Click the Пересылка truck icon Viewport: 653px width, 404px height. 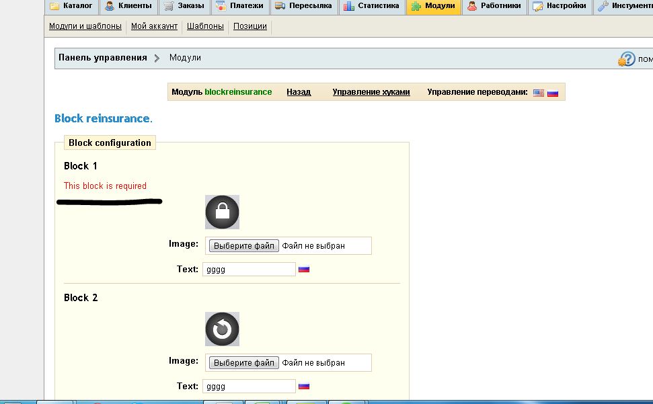tap(280, 6)
